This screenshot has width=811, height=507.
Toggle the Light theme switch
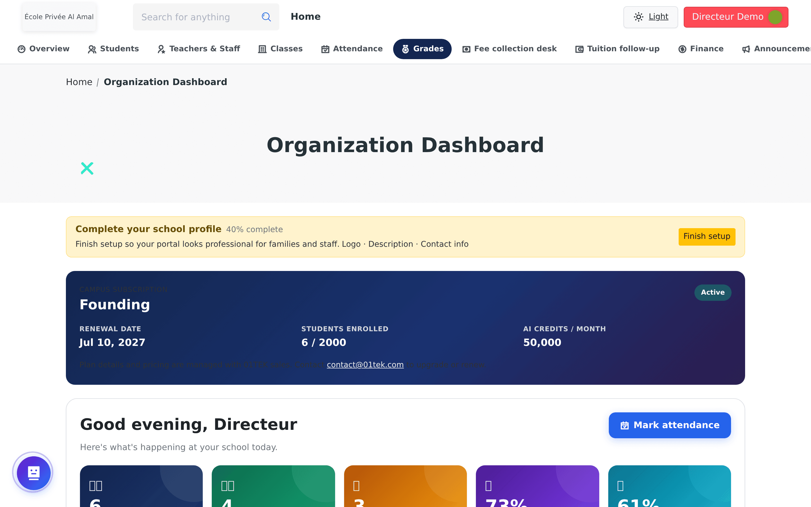tap(650, 17)
